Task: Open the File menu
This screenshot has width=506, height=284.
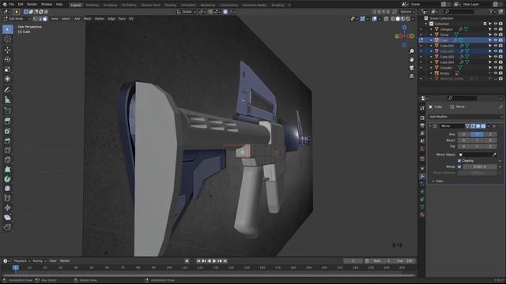Action: tap(12, 5)
